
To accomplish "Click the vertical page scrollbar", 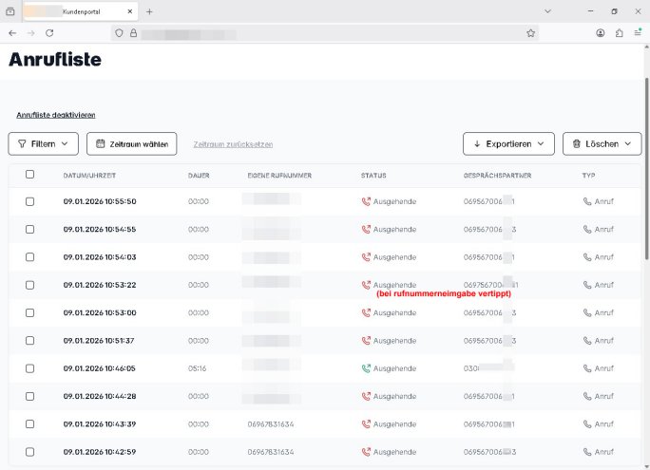I will click(x=645, y=190).
